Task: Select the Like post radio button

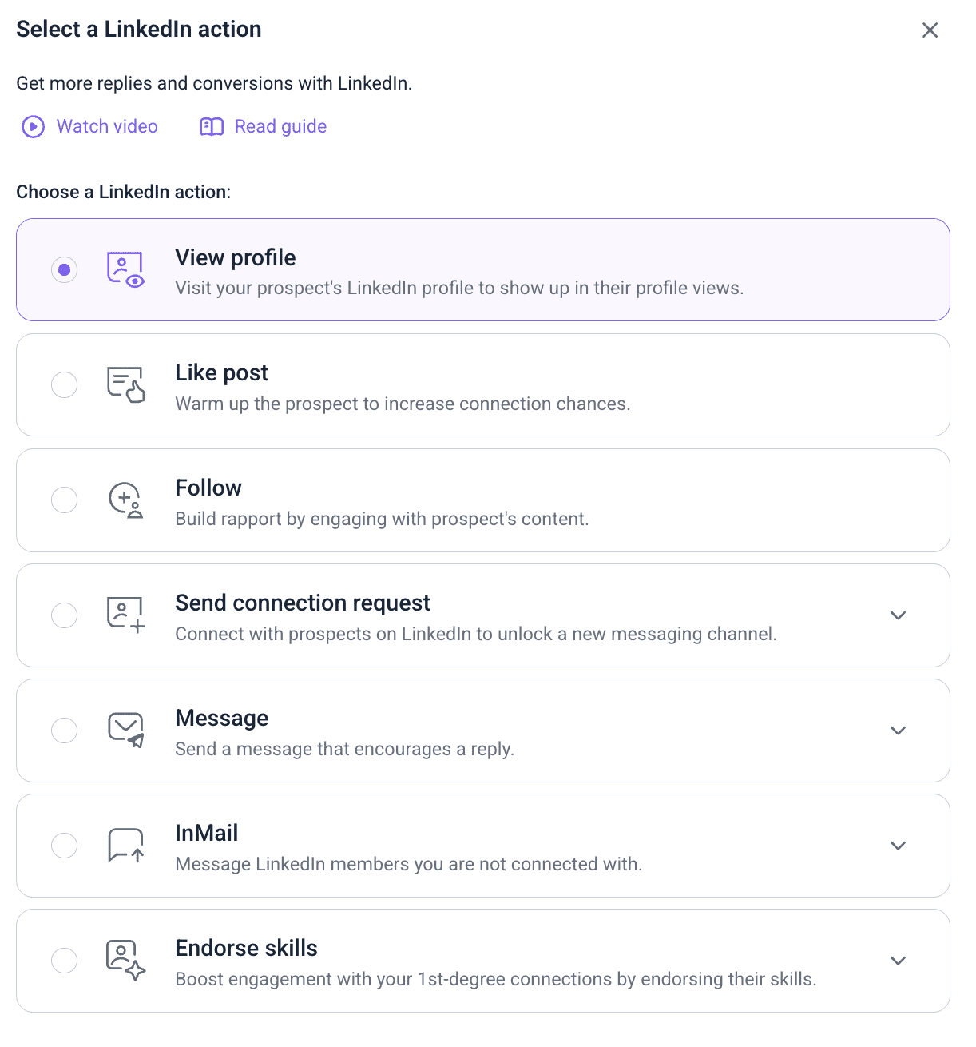Action: pos(65,384)
